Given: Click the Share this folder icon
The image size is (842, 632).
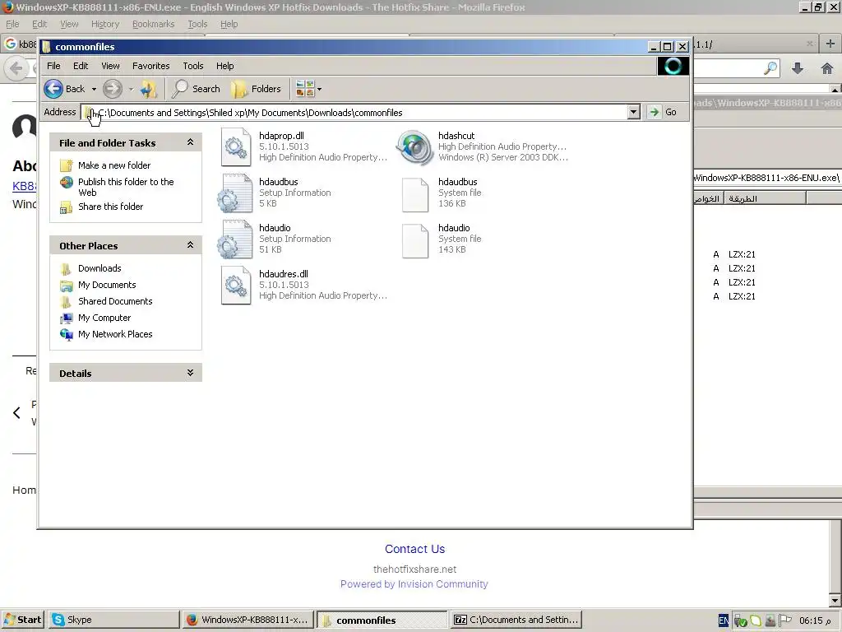Looking at the screenshot, I should coord(66,207).
